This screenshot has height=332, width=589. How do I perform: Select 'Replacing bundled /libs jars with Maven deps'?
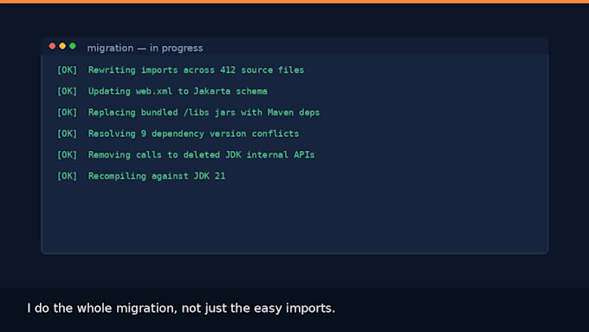[204, 113]
